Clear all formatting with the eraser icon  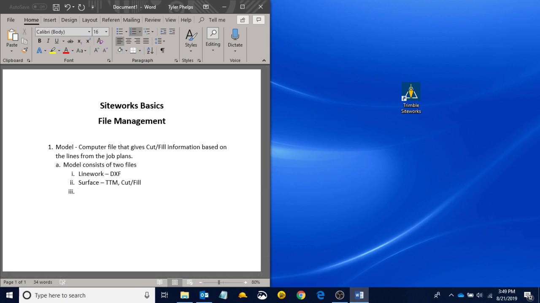tap(100, 41)
